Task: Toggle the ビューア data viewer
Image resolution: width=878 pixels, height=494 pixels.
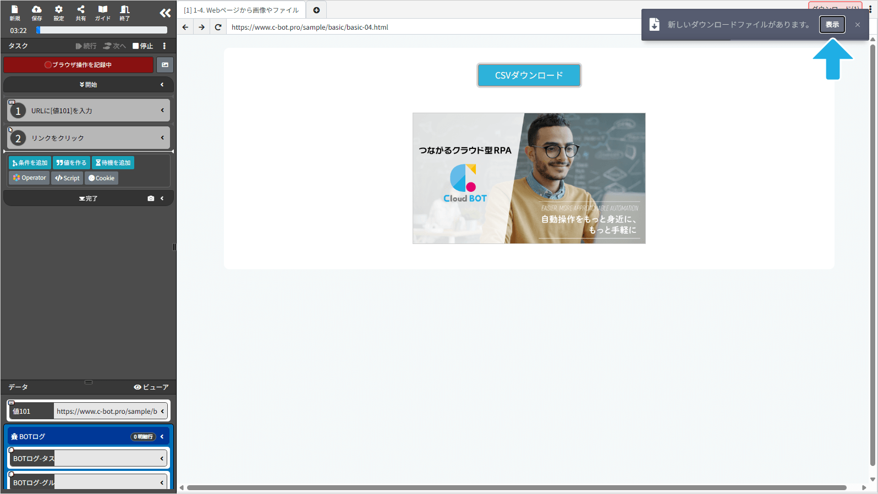Action: click(x=151, y=387)
